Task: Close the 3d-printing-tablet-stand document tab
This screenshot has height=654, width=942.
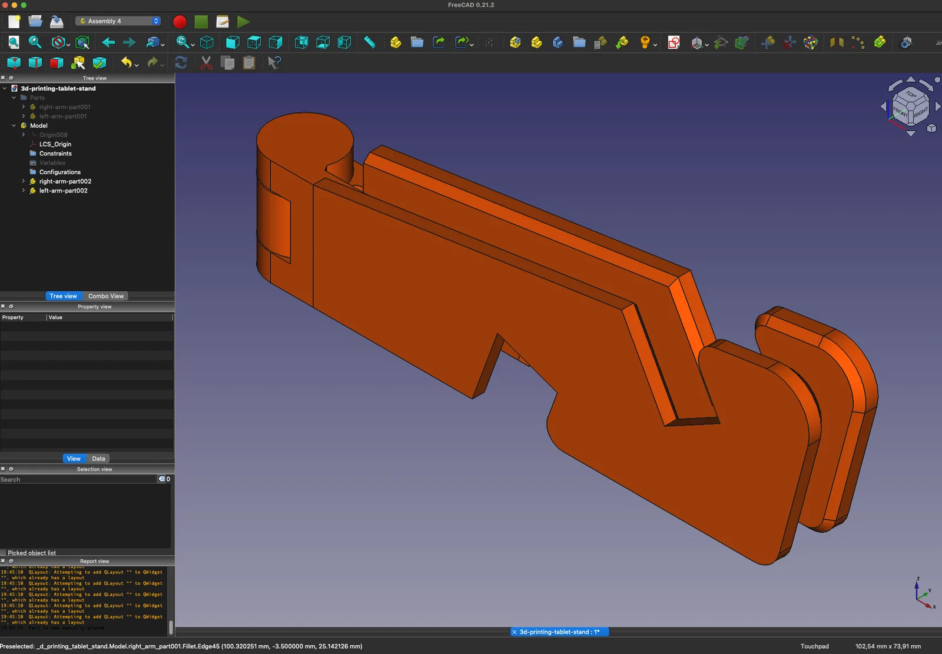Action: coord(515,632)
